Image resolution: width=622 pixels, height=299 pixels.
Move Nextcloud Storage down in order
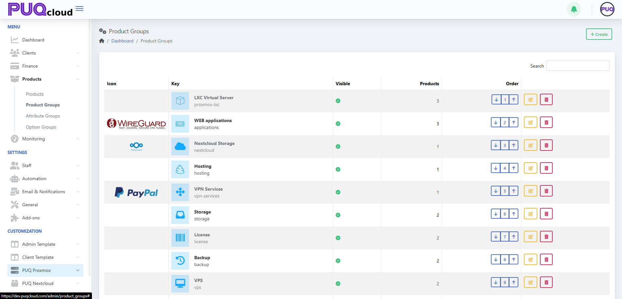(496, 145)
